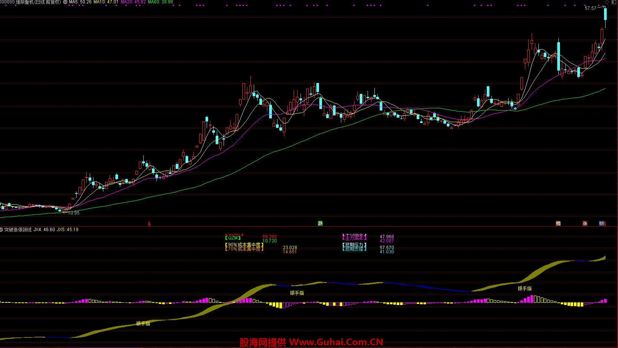Click the MA20: 45.82 label
The width and height of the screenshot is (618, 348).
pos(133,2)
